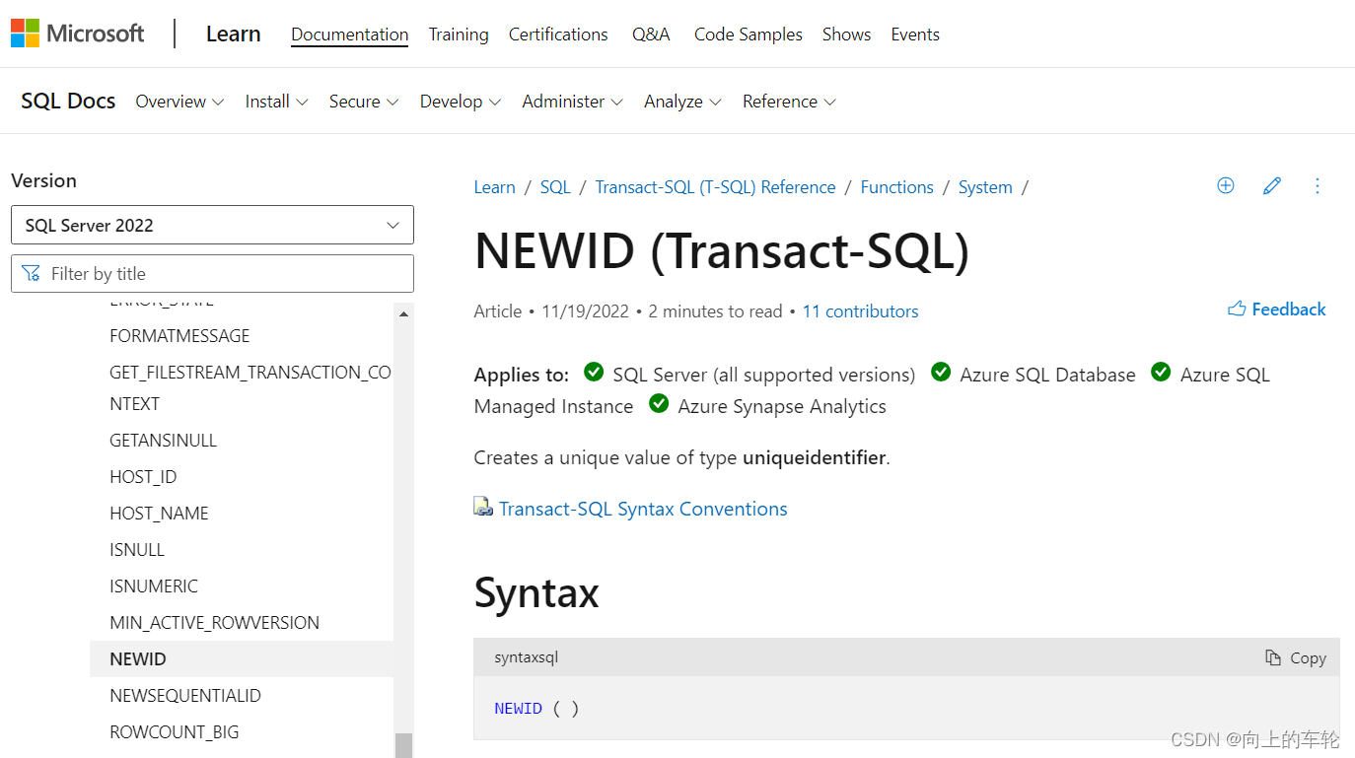Open the Q&A tab
This screenshot has width=1355, height=758.
pyautogui.click(x=651, y=34)
